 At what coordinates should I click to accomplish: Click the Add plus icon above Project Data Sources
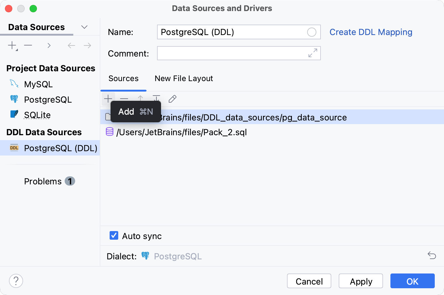(x=11, y=45)
